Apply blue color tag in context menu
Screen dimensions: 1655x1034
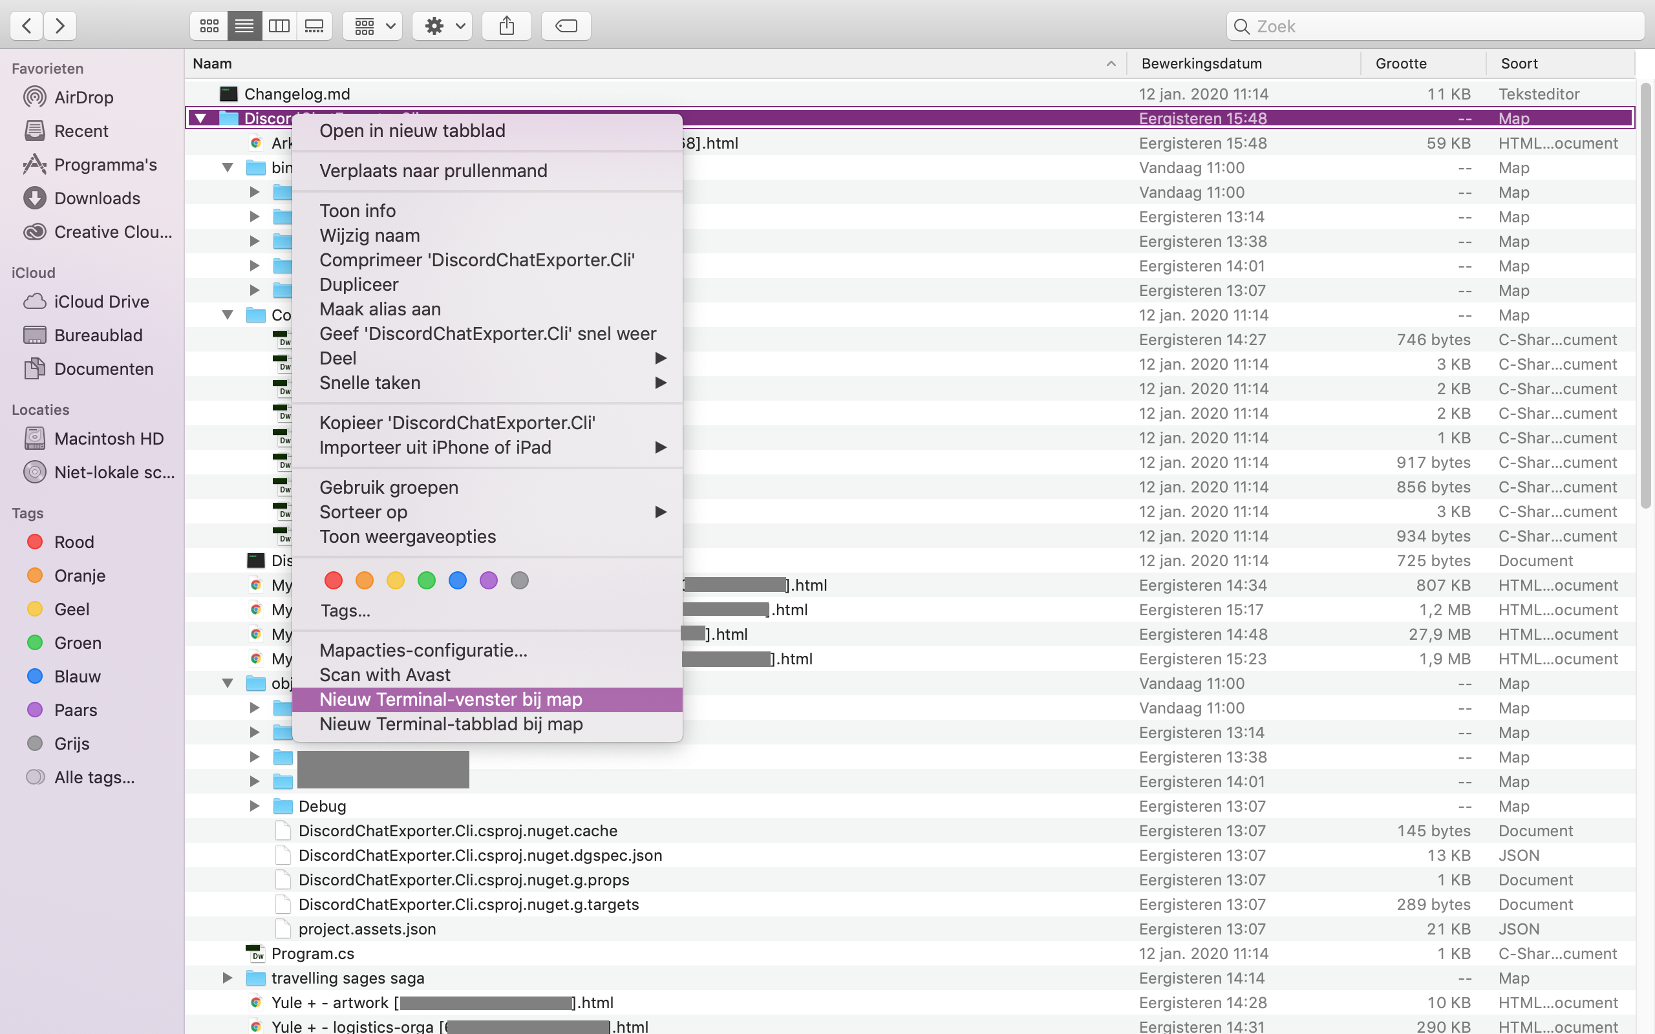click(x=458, y=580)
